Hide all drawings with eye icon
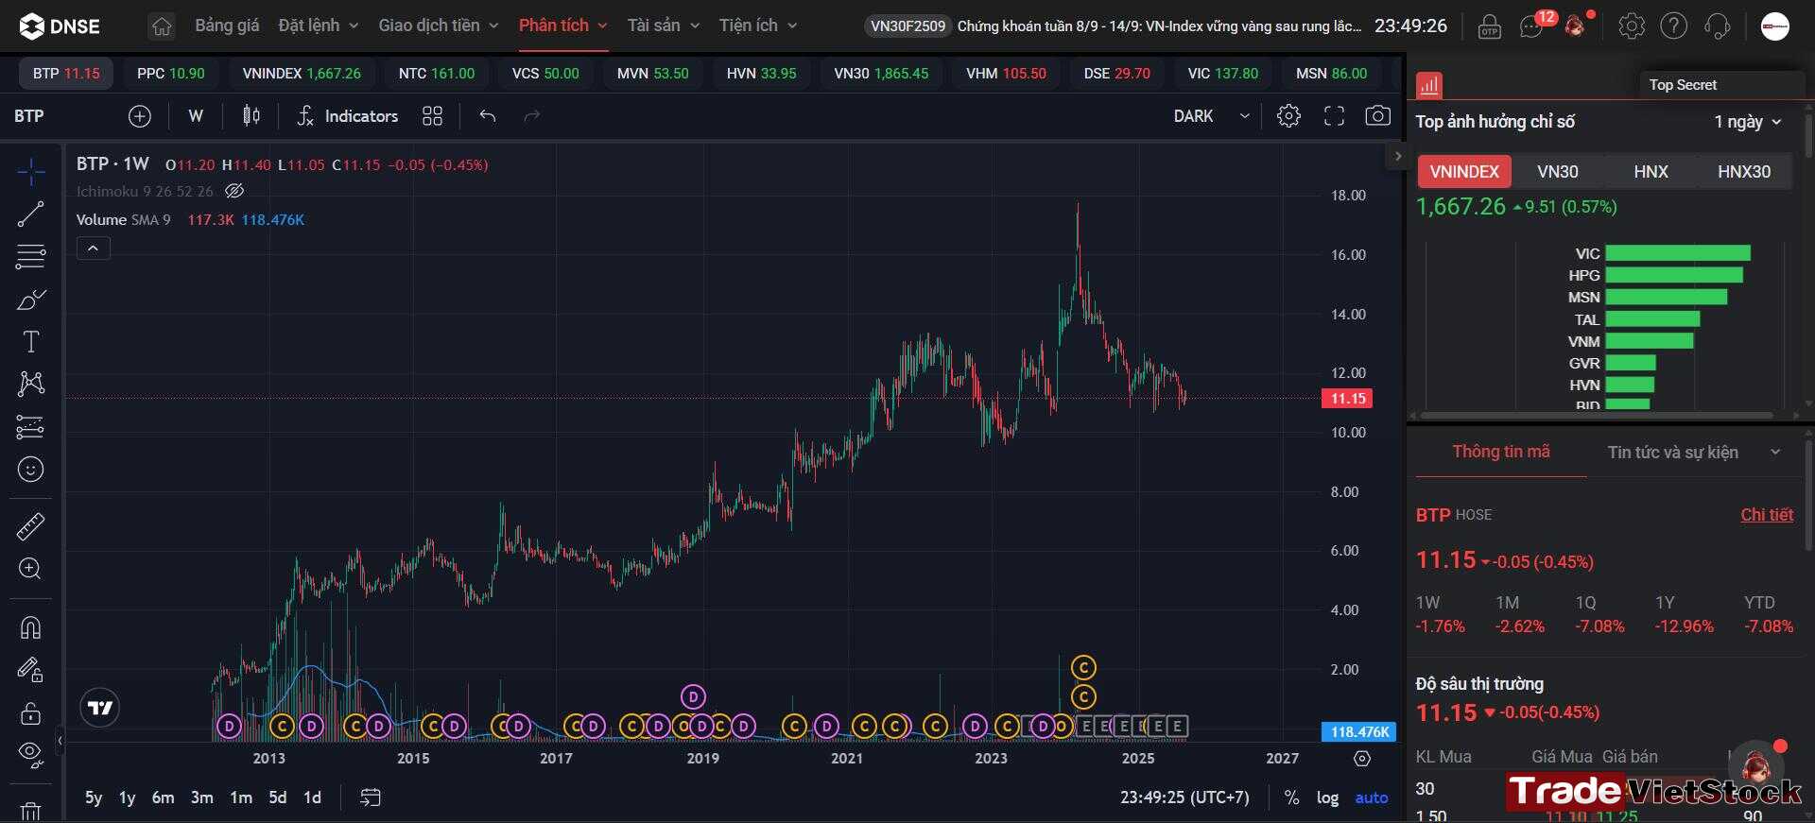Screen dimensions: 1815x823 click(30, 753)
